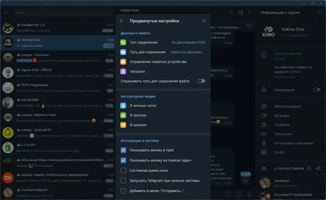The width and height of the screenshot is (326, 200).
Task: Close the group info panel
Action: 319,13
